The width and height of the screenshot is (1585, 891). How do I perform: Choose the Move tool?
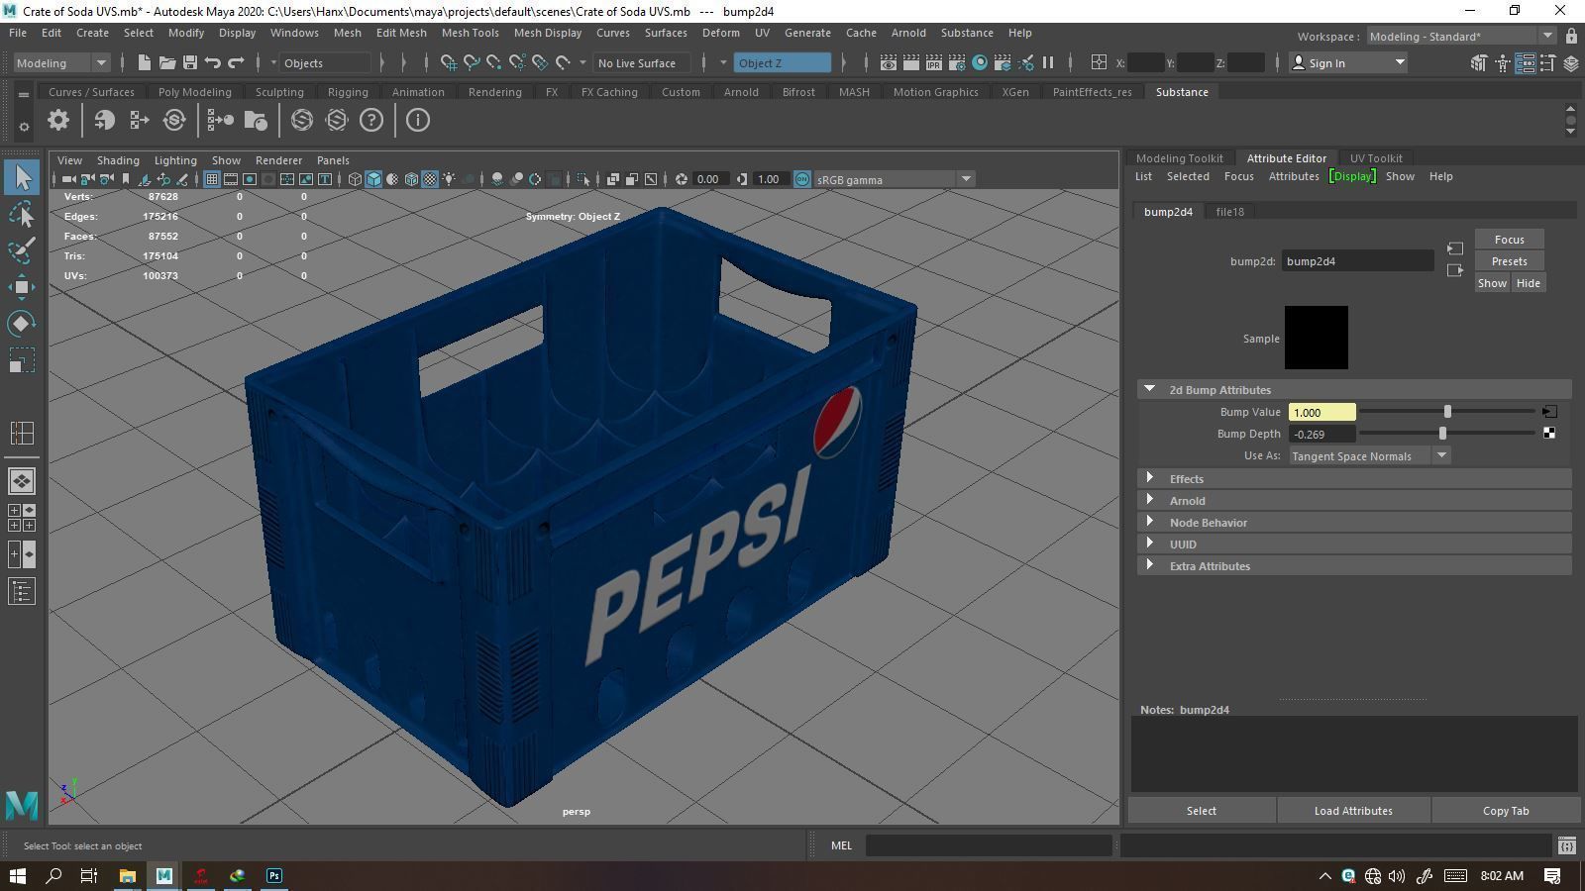click(x=22, y=287)
